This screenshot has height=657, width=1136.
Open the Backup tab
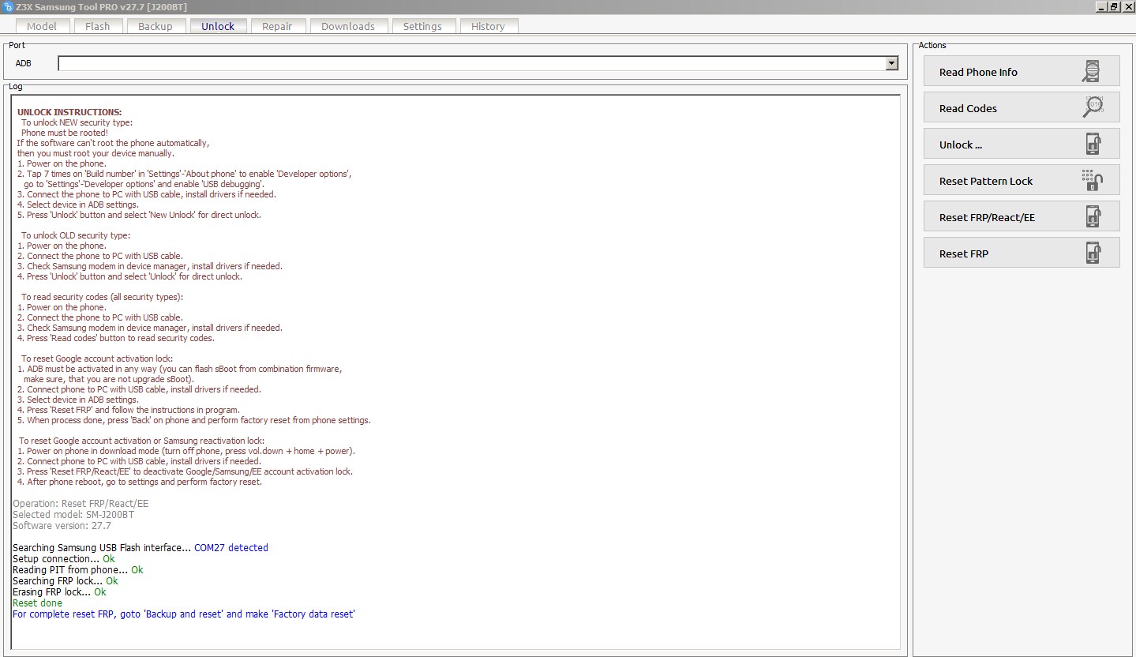point(156,26)
